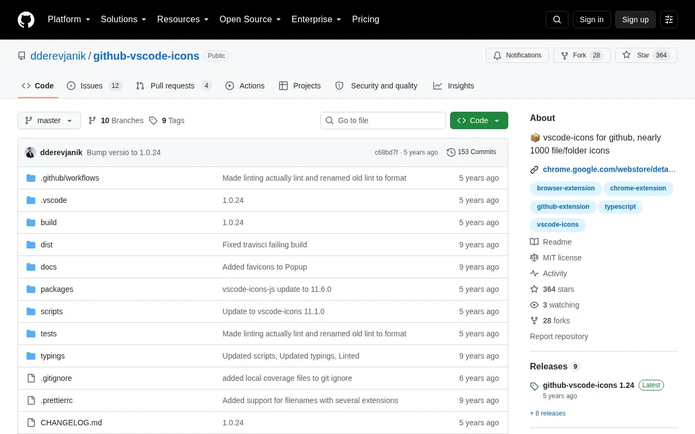Screen dimensions: 695x434
Task: Open the Readme link in About
Action: coord(551,242)
